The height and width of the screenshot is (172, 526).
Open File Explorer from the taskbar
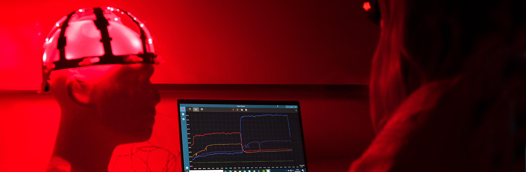pyautogui.click(x=240, y=171)
